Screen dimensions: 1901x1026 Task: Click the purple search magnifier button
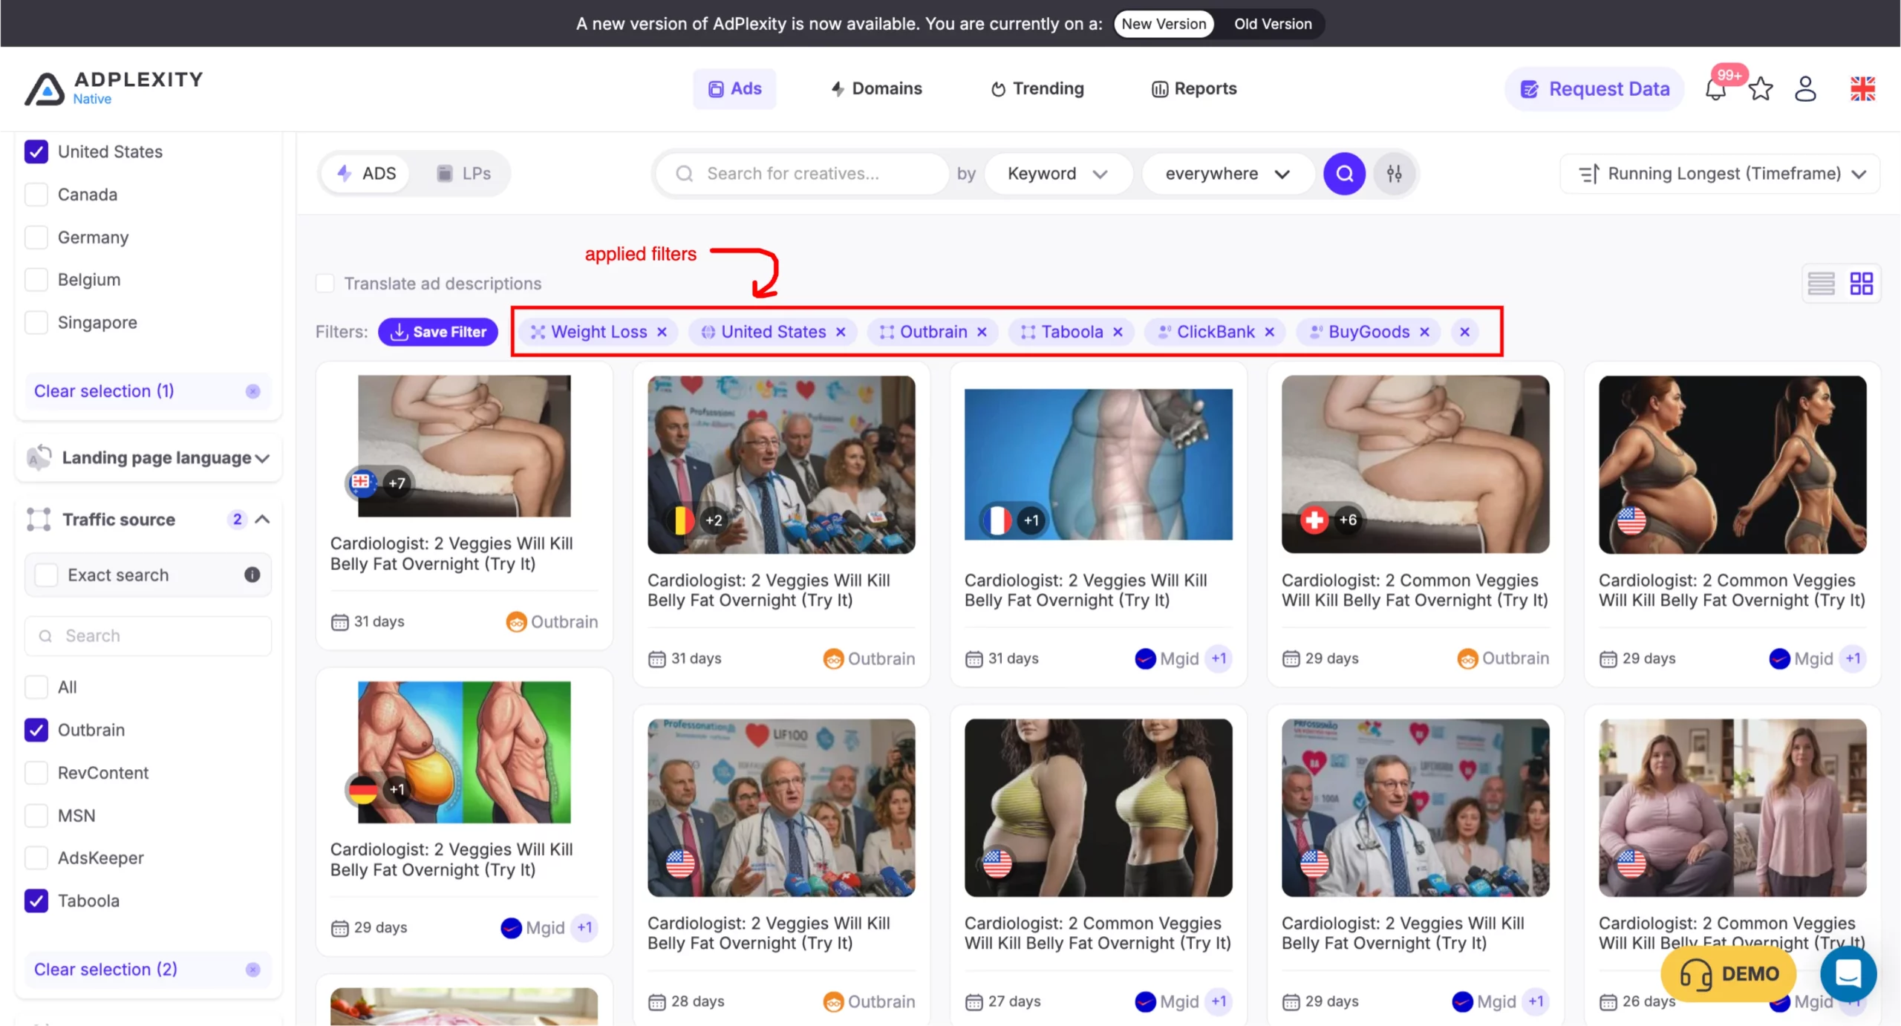[x=1344, y=174]
